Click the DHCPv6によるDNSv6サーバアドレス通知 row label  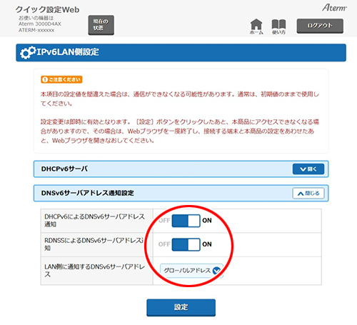tap(94, 220)
